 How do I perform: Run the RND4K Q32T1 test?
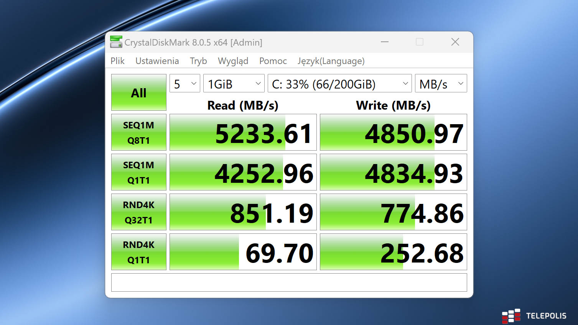138,212
